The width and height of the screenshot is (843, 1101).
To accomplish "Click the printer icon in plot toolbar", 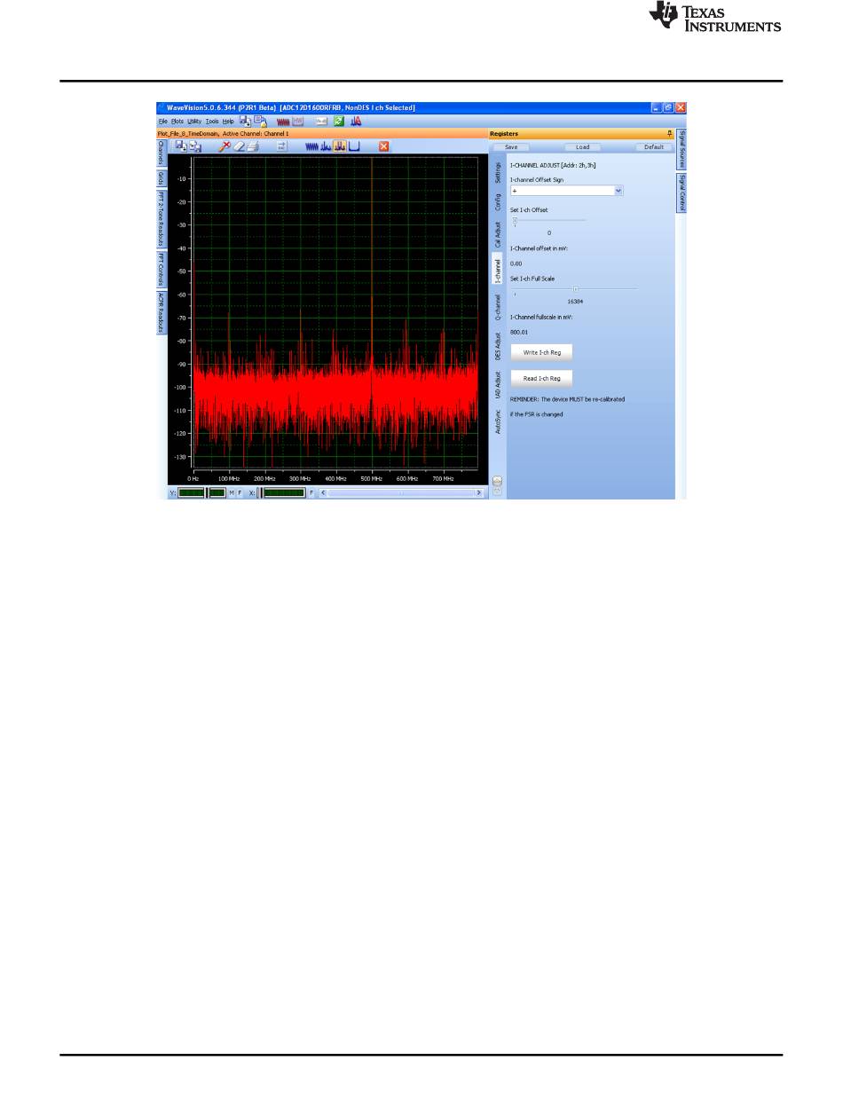I will click(x=253, y=146).
